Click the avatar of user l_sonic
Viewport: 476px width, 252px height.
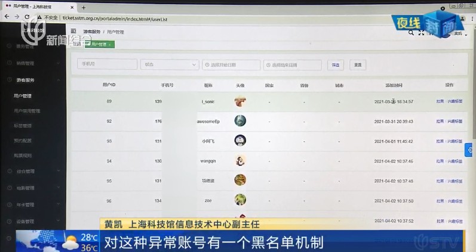click(x=240, y=101)
